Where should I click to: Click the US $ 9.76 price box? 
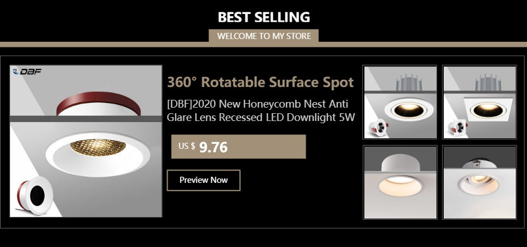(x=238, y=147)
